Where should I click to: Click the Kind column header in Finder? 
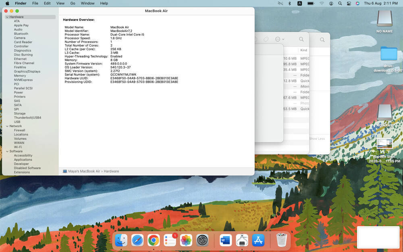(303, 50)
